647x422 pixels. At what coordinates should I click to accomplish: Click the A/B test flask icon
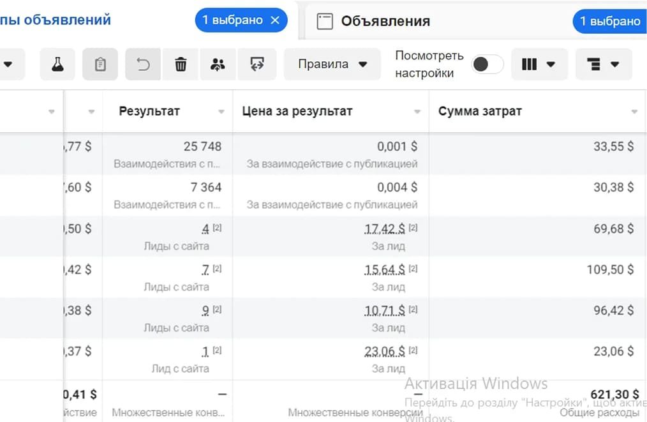point(57,64)
